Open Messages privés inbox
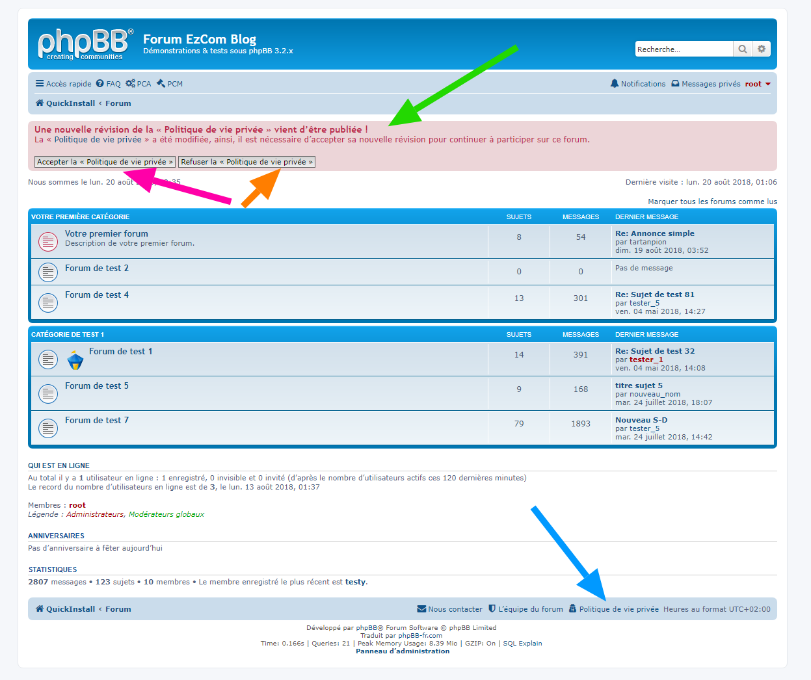 pyautogui.click(x=706, y=84)
